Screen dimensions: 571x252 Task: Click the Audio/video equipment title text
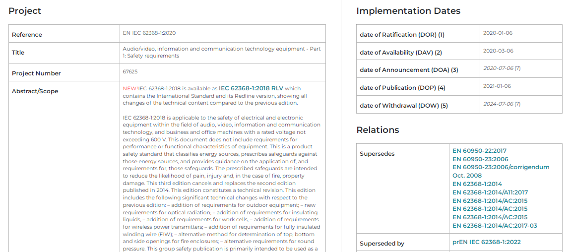(222, 52)
